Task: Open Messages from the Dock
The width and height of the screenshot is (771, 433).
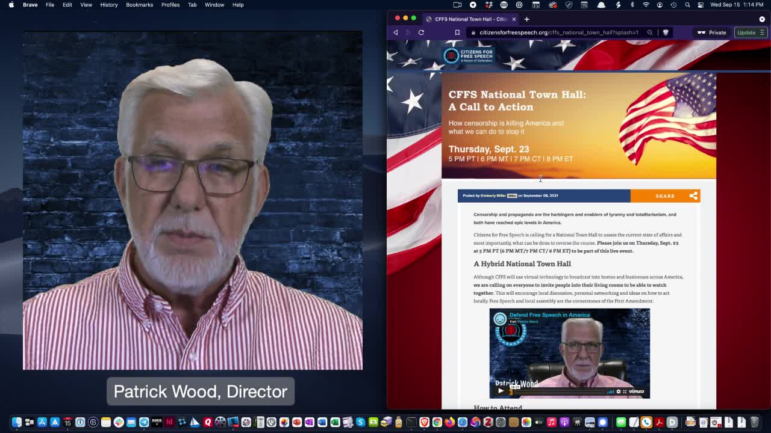Action: click(x=621, y=422)
